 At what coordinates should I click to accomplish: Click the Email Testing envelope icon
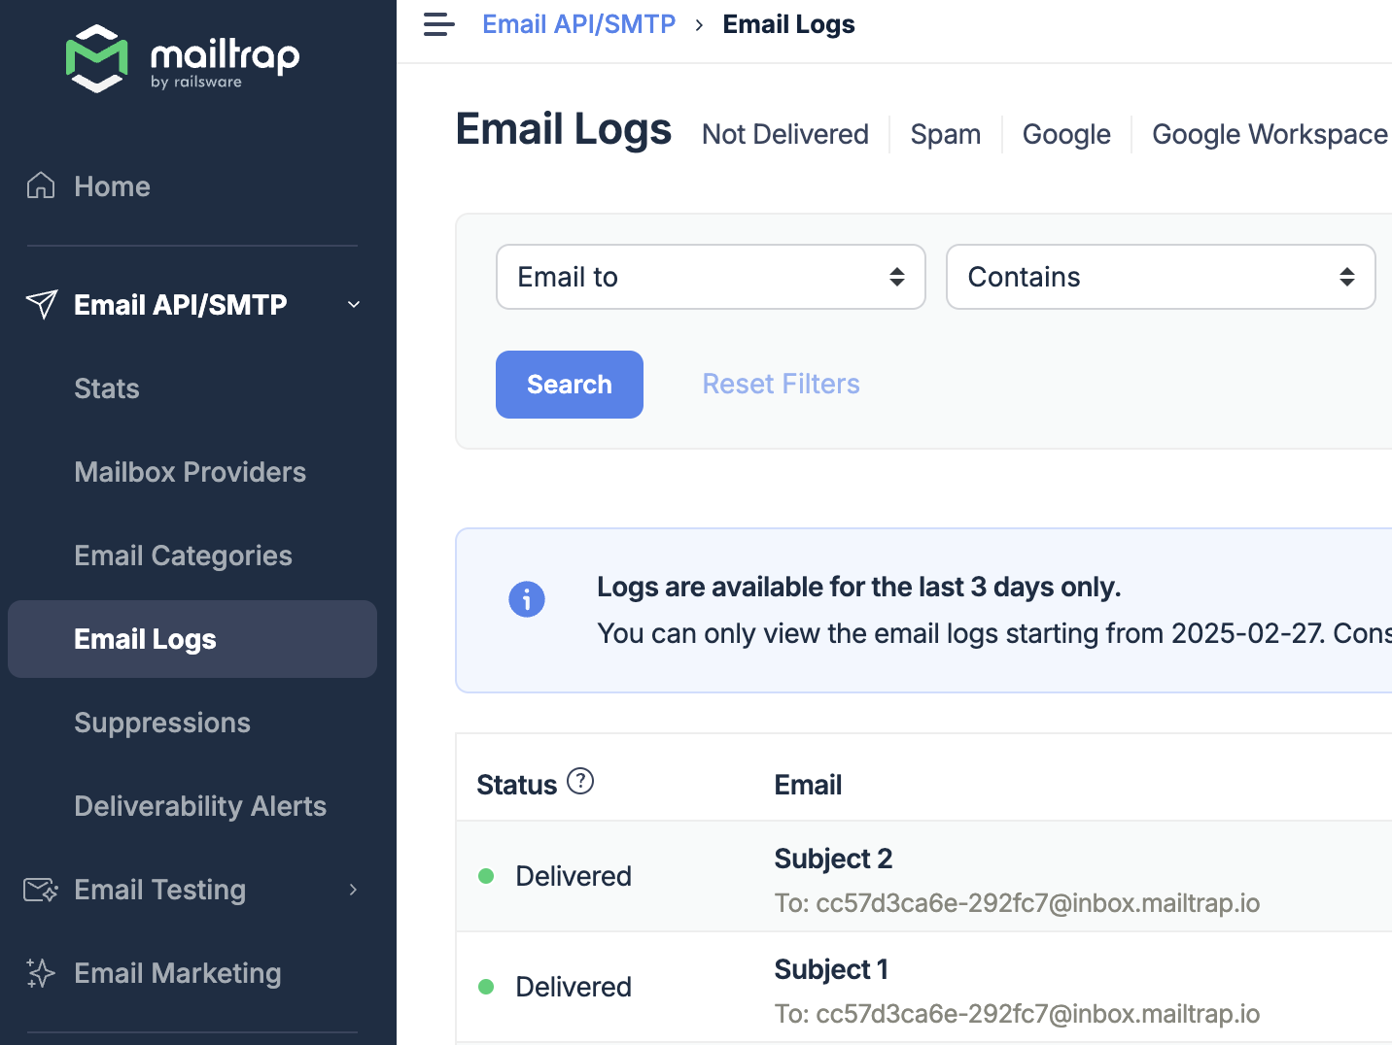click(41, 890)
